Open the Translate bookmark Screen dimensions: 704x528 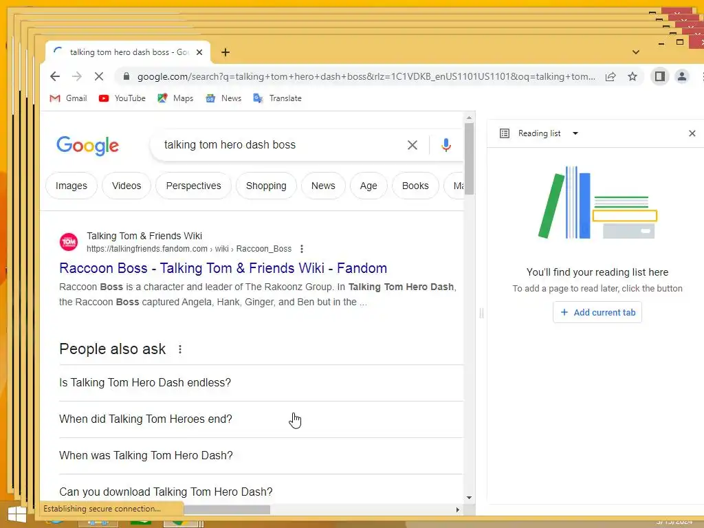277,98
